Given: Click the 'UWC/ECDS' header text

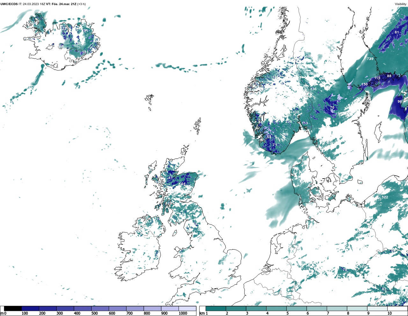Looking at the screenshot, I should coord(9,4).
